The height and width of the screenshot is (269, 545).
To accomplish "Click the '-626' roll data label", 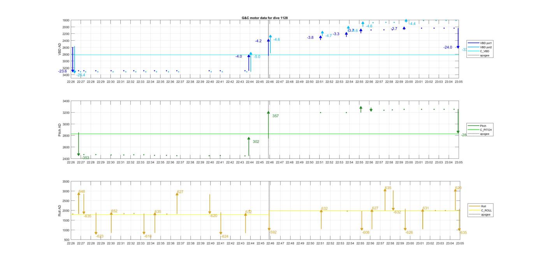I will (x=409, y=233).
